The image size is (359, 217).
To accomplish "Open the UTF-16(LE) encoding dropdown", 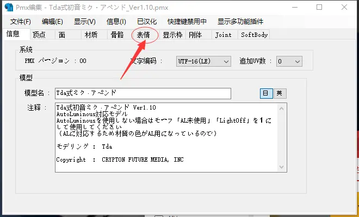I will pos(203,61).
